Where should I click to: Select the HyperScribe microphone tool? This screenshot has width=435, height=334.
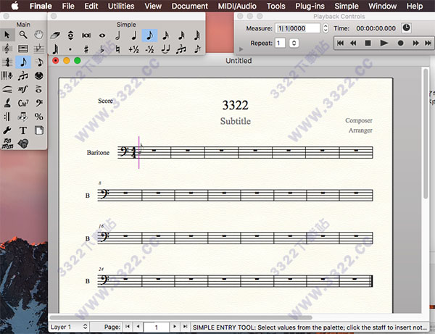click(7, 75)
